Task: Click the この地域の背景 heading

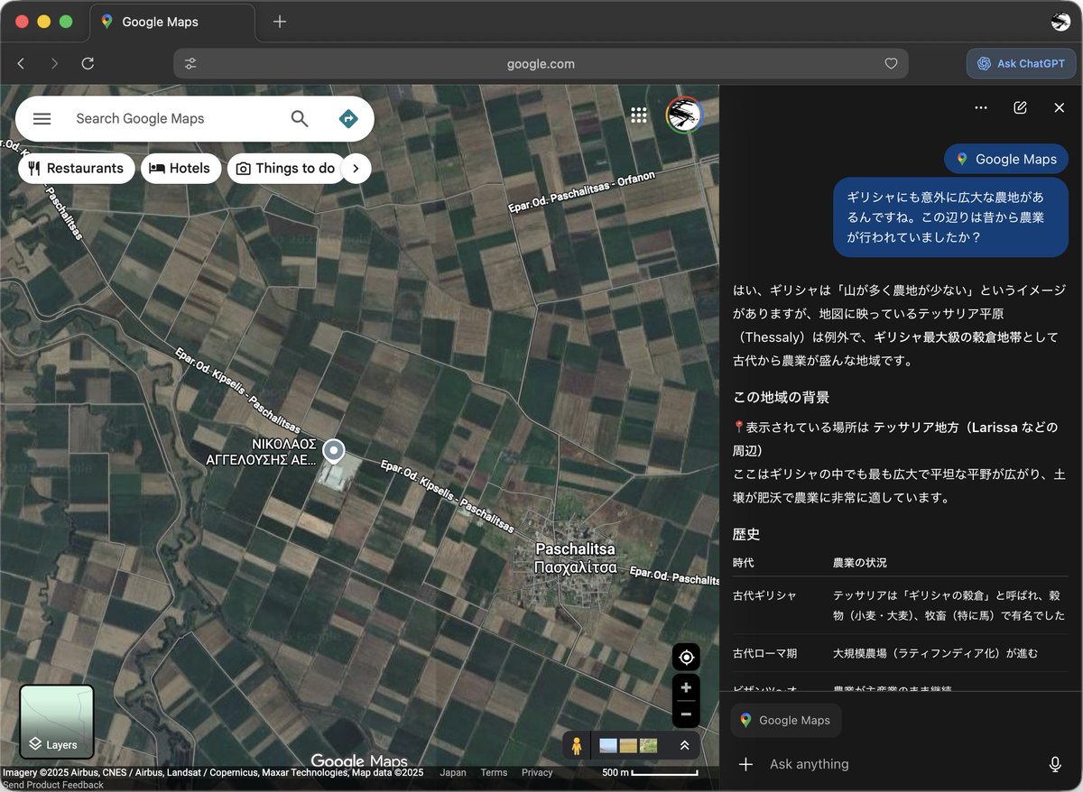Action: pos(781,397)
